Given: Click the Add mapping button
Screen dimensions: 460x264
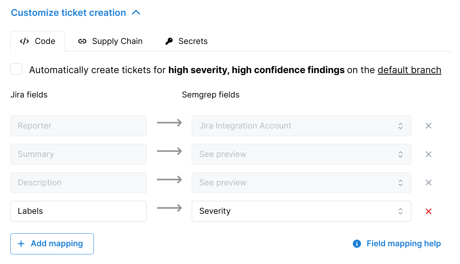Looking at the screenshot, I should click(x=52, y=243).
